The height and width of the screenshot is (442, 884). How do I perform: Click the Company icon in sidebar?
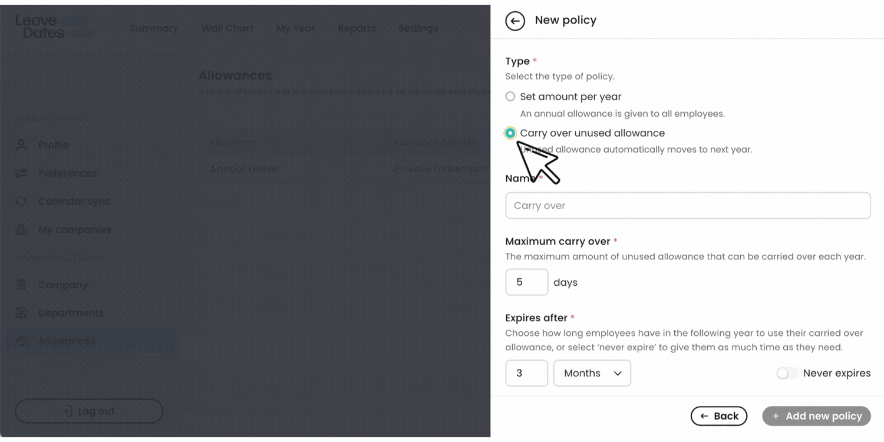point(21,285)
